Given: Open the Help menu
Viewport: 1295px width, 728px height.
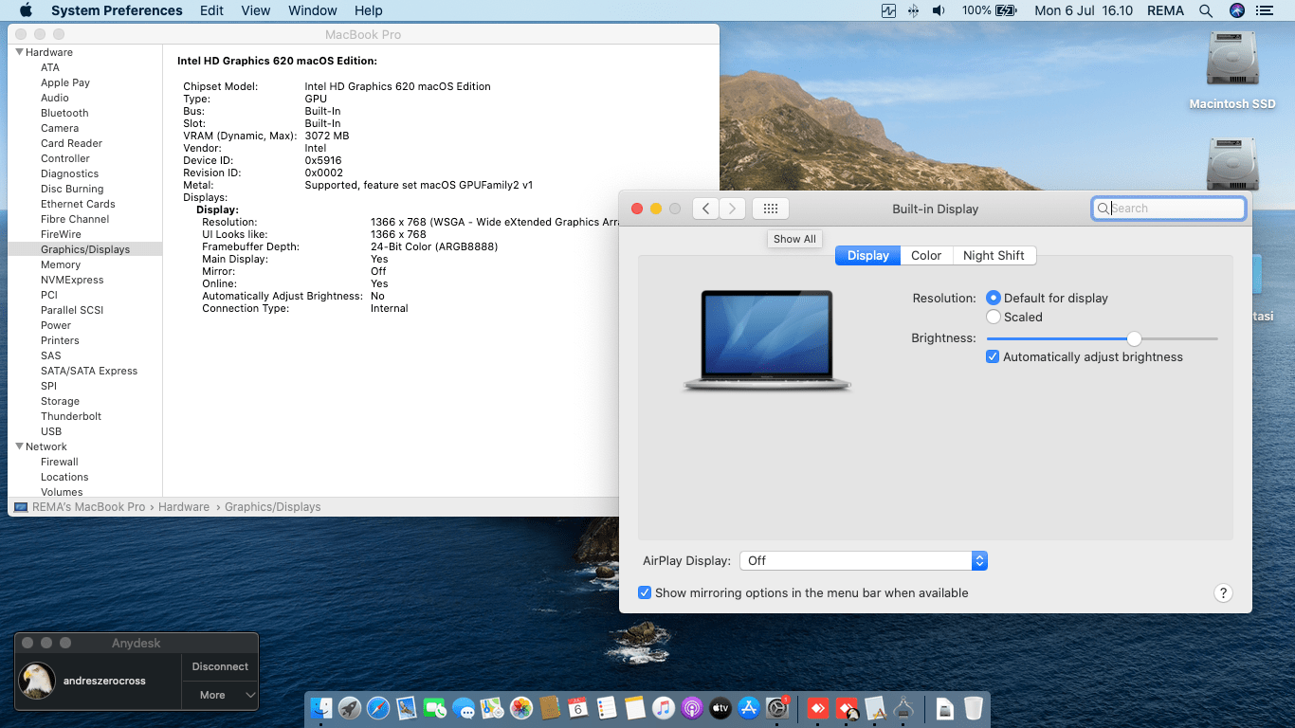Looking at the screenshot, I should coord(369,10).
